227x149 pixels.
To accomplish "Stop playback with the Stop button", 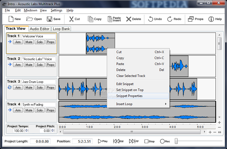I will coord(150,141).
